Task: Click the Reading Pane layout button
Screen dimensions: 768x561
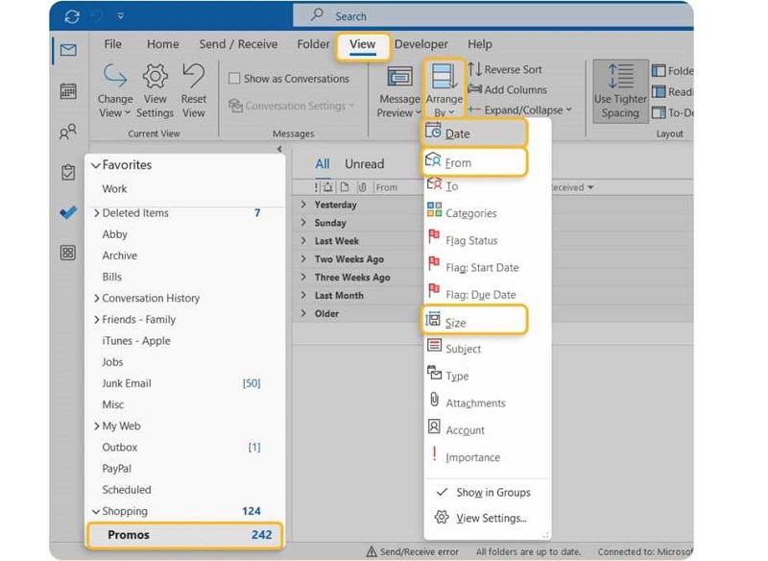Action: click(x=672, y=92)
